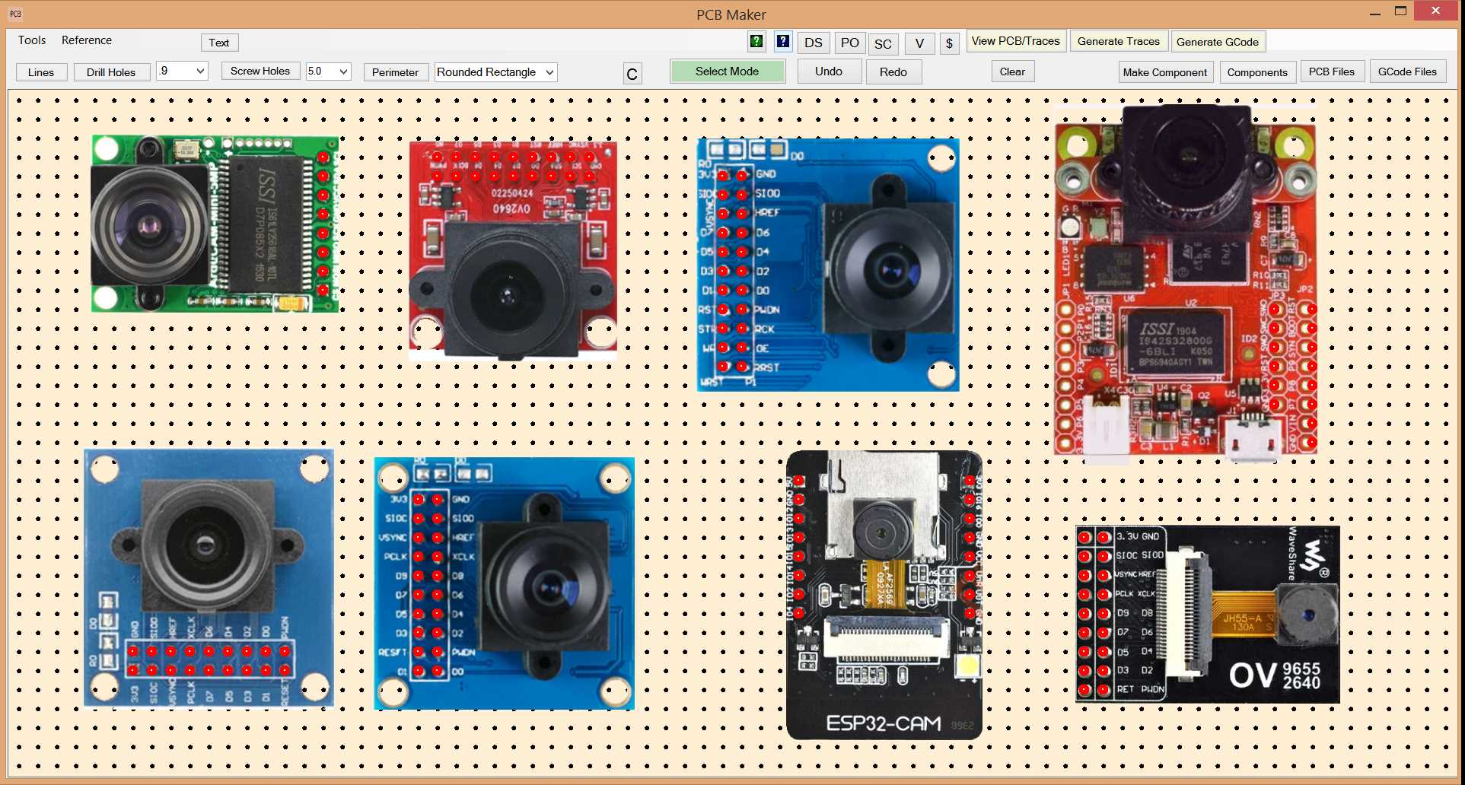Click the Generate GCode button

pos(1217,42)
